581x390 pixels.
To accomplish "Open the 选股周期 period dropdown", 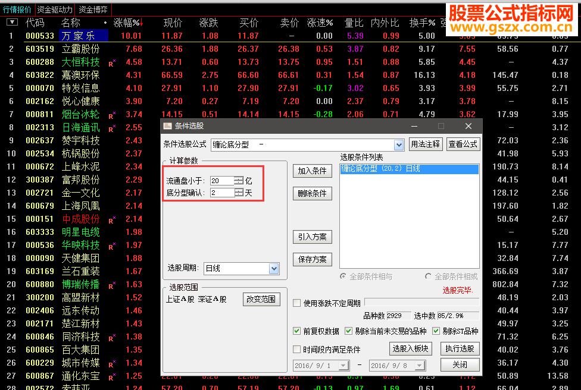I will (x=273, y=268).
